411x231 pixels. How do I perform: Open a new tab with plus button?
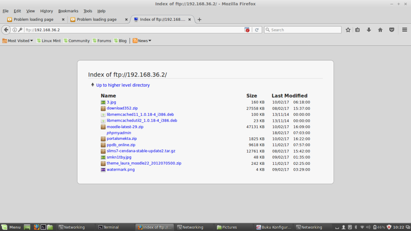(x=199, y=20)
